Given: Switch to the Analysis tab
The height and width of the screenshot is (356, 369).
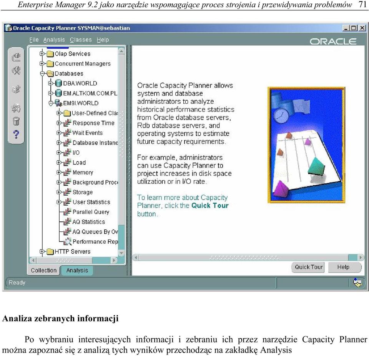Looking at the screenshot, I should tap(77, 270).
